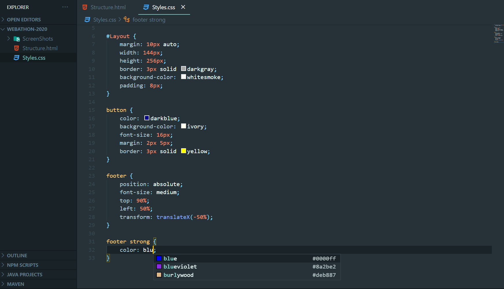Click the position absolute value
This screenshot has height=289, width=504.
coord(166,184)
